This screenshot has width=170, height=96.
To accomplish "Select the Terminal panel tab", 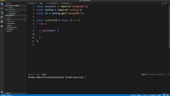I will coord(44,75).
